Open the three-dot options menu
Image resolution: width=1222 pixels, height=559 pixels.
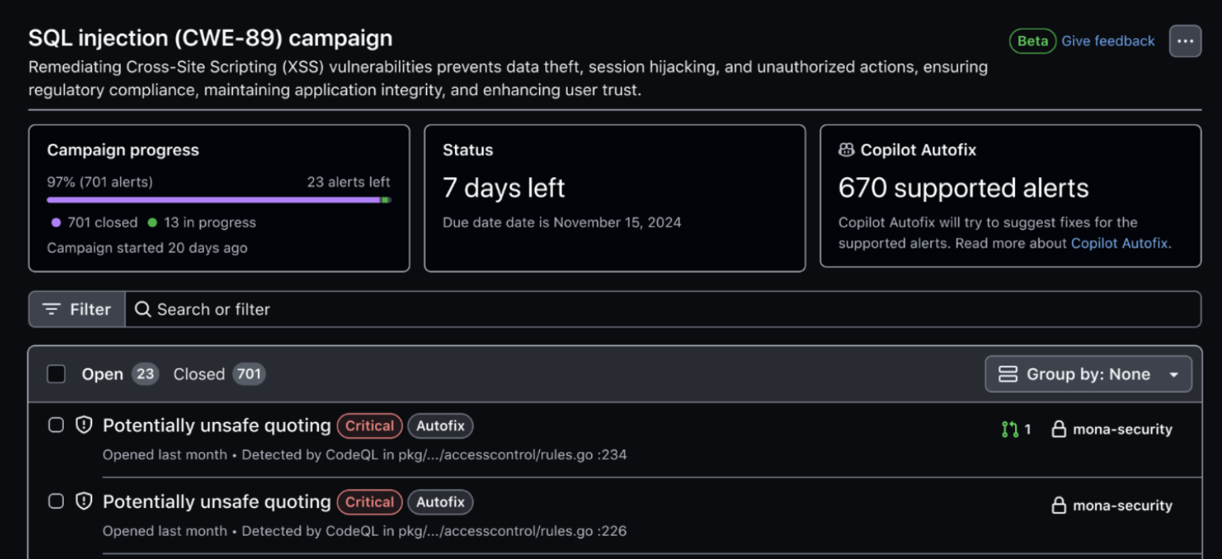pyautogui.click(x=1185, y=41)
